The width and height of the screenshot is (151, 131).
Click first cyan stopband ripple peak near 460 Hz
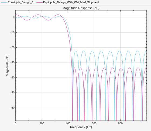click(76, 51)
